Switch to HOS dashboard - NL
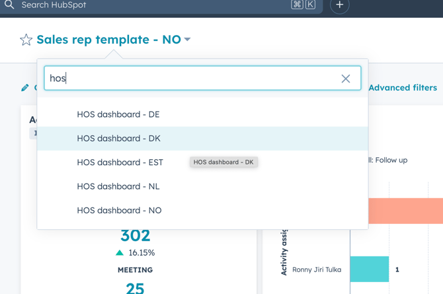 point(118,186)
